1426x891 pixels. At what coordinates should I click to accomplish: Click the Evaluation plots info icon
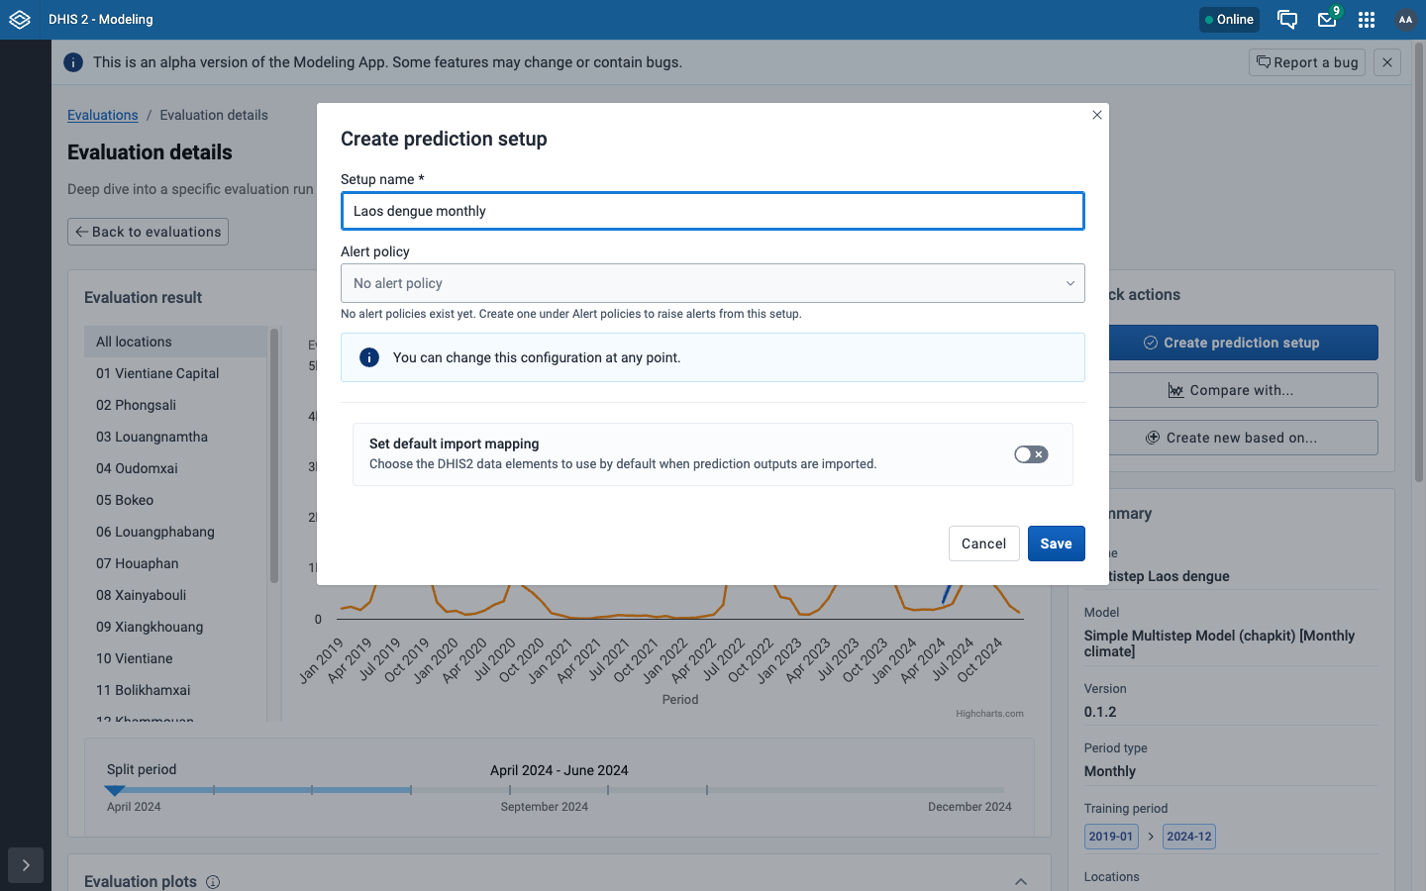tap(213, 882)
